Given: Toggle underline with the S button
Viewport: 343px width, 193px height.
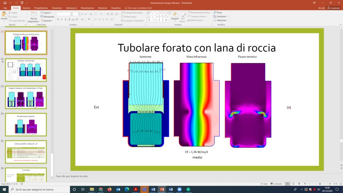Looking at the screenshot, I should coord(66,19).
